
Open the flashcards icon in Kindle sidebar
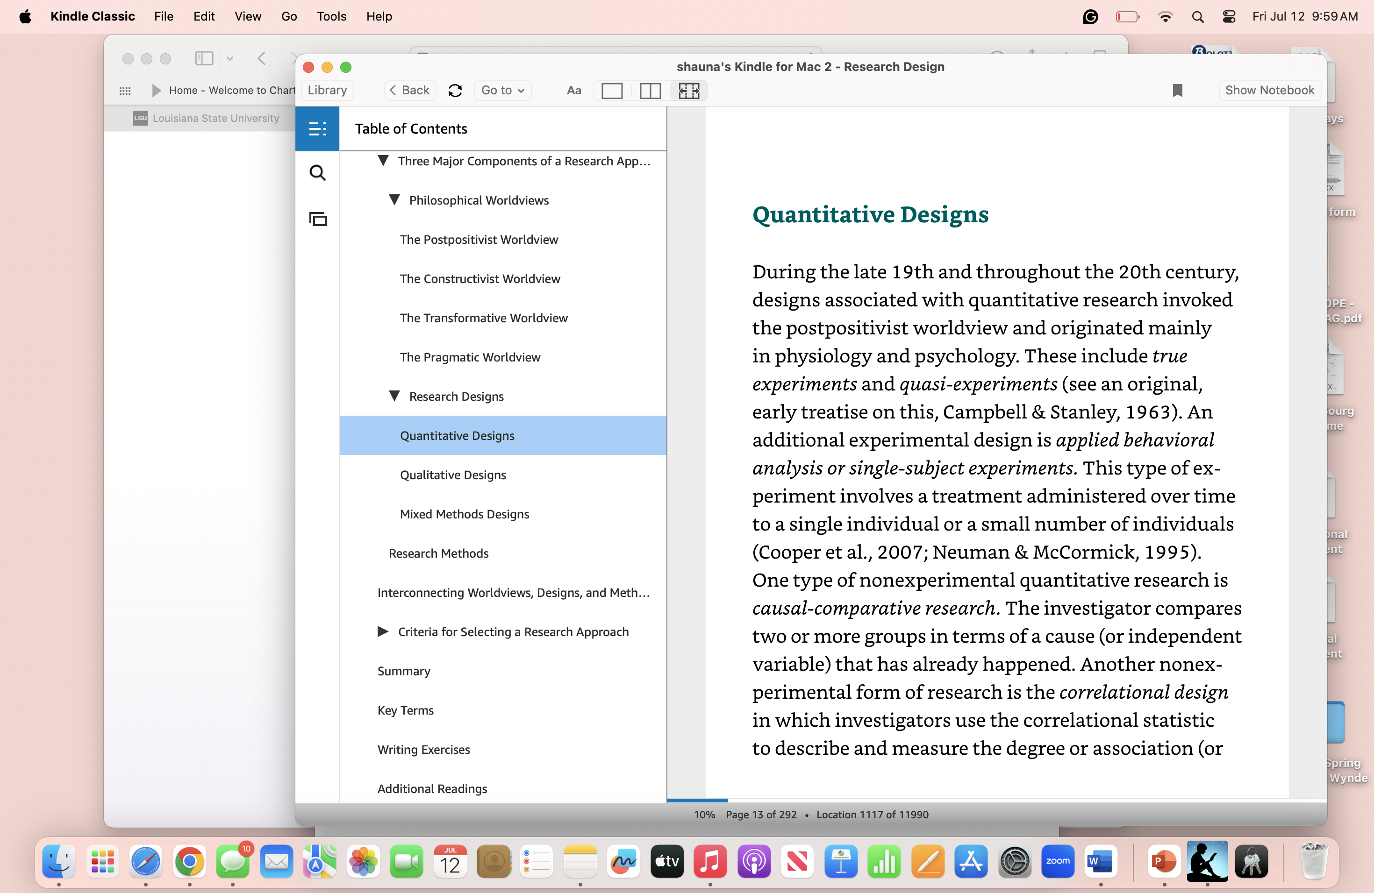point(317,219)
